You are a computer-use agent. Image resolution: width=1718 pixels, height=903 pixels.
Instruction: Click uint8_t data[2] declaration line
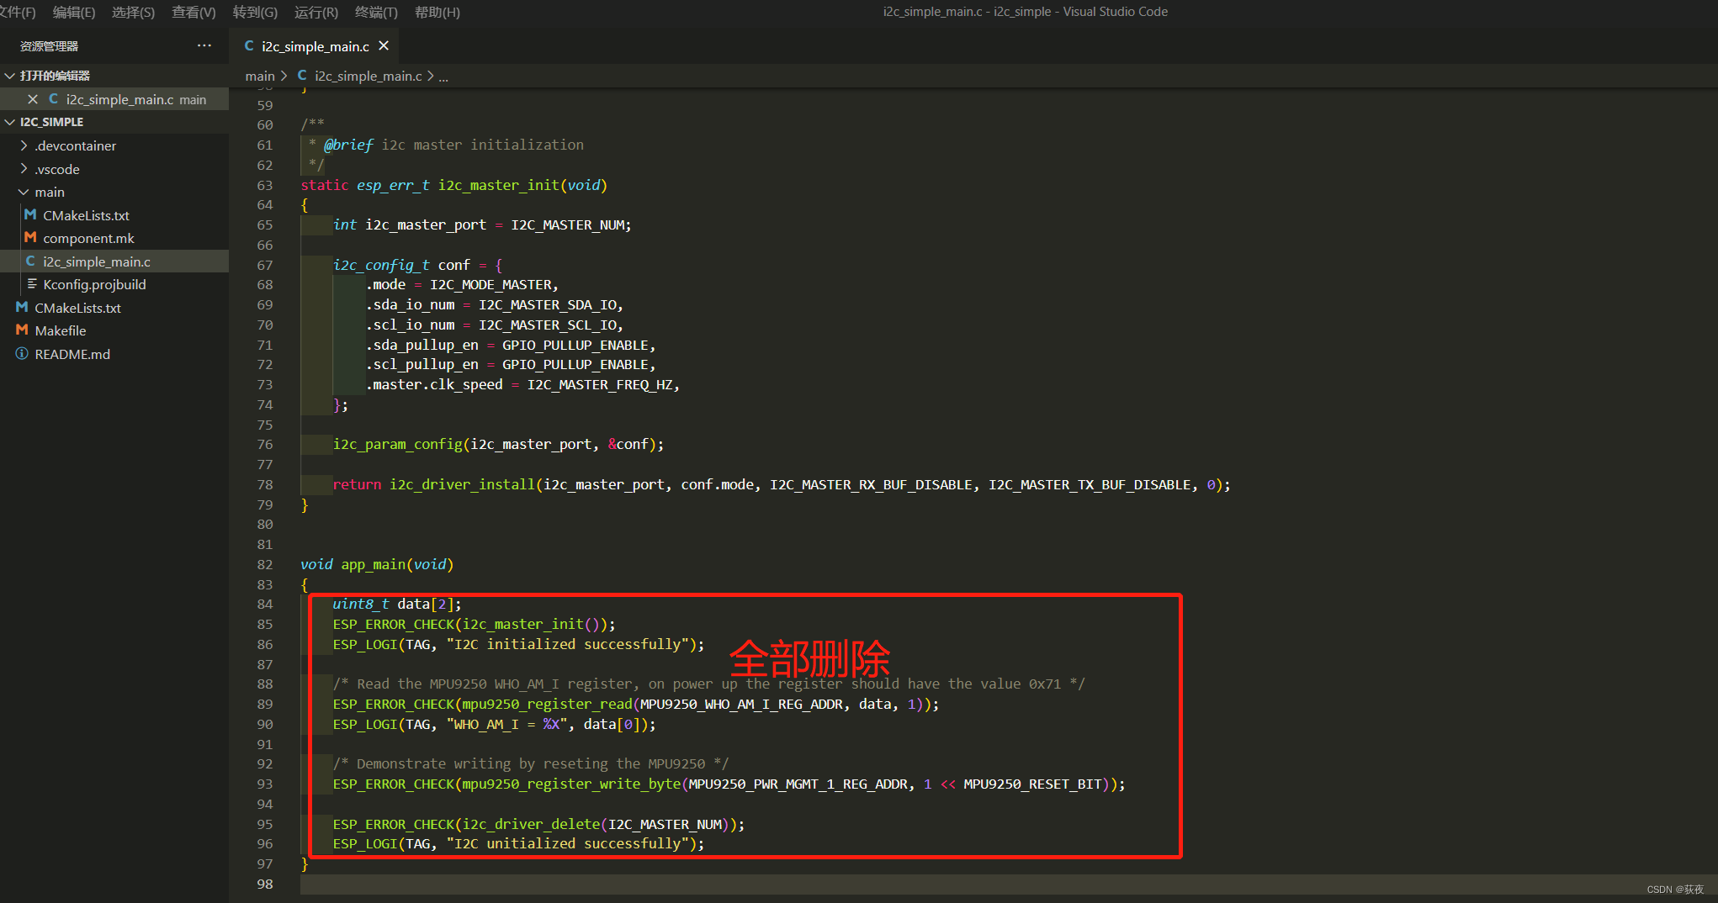[397, 605]
